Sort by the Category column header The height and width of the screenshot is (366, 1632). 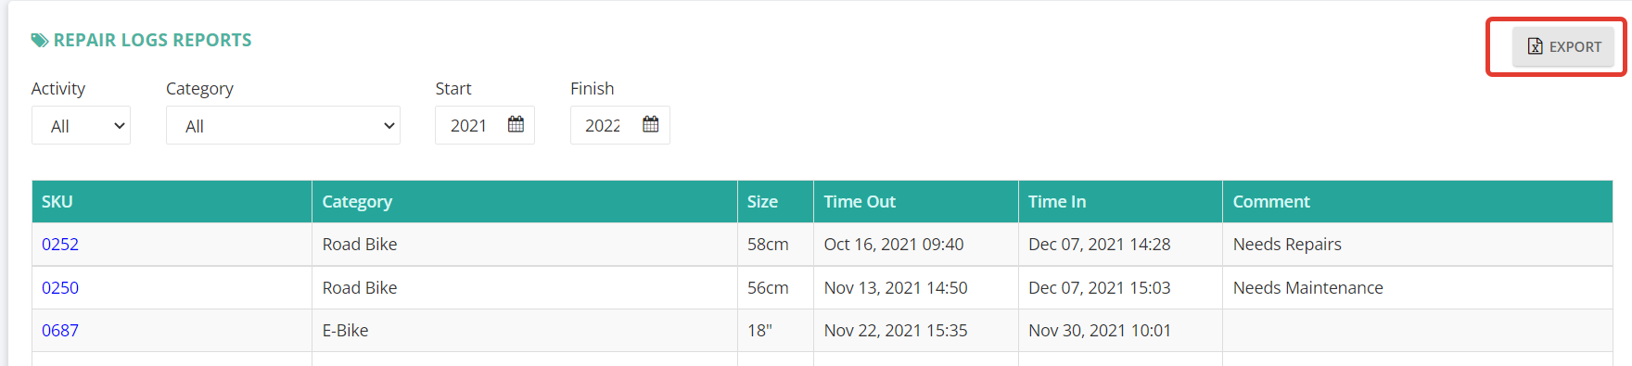tap(525, 201)
